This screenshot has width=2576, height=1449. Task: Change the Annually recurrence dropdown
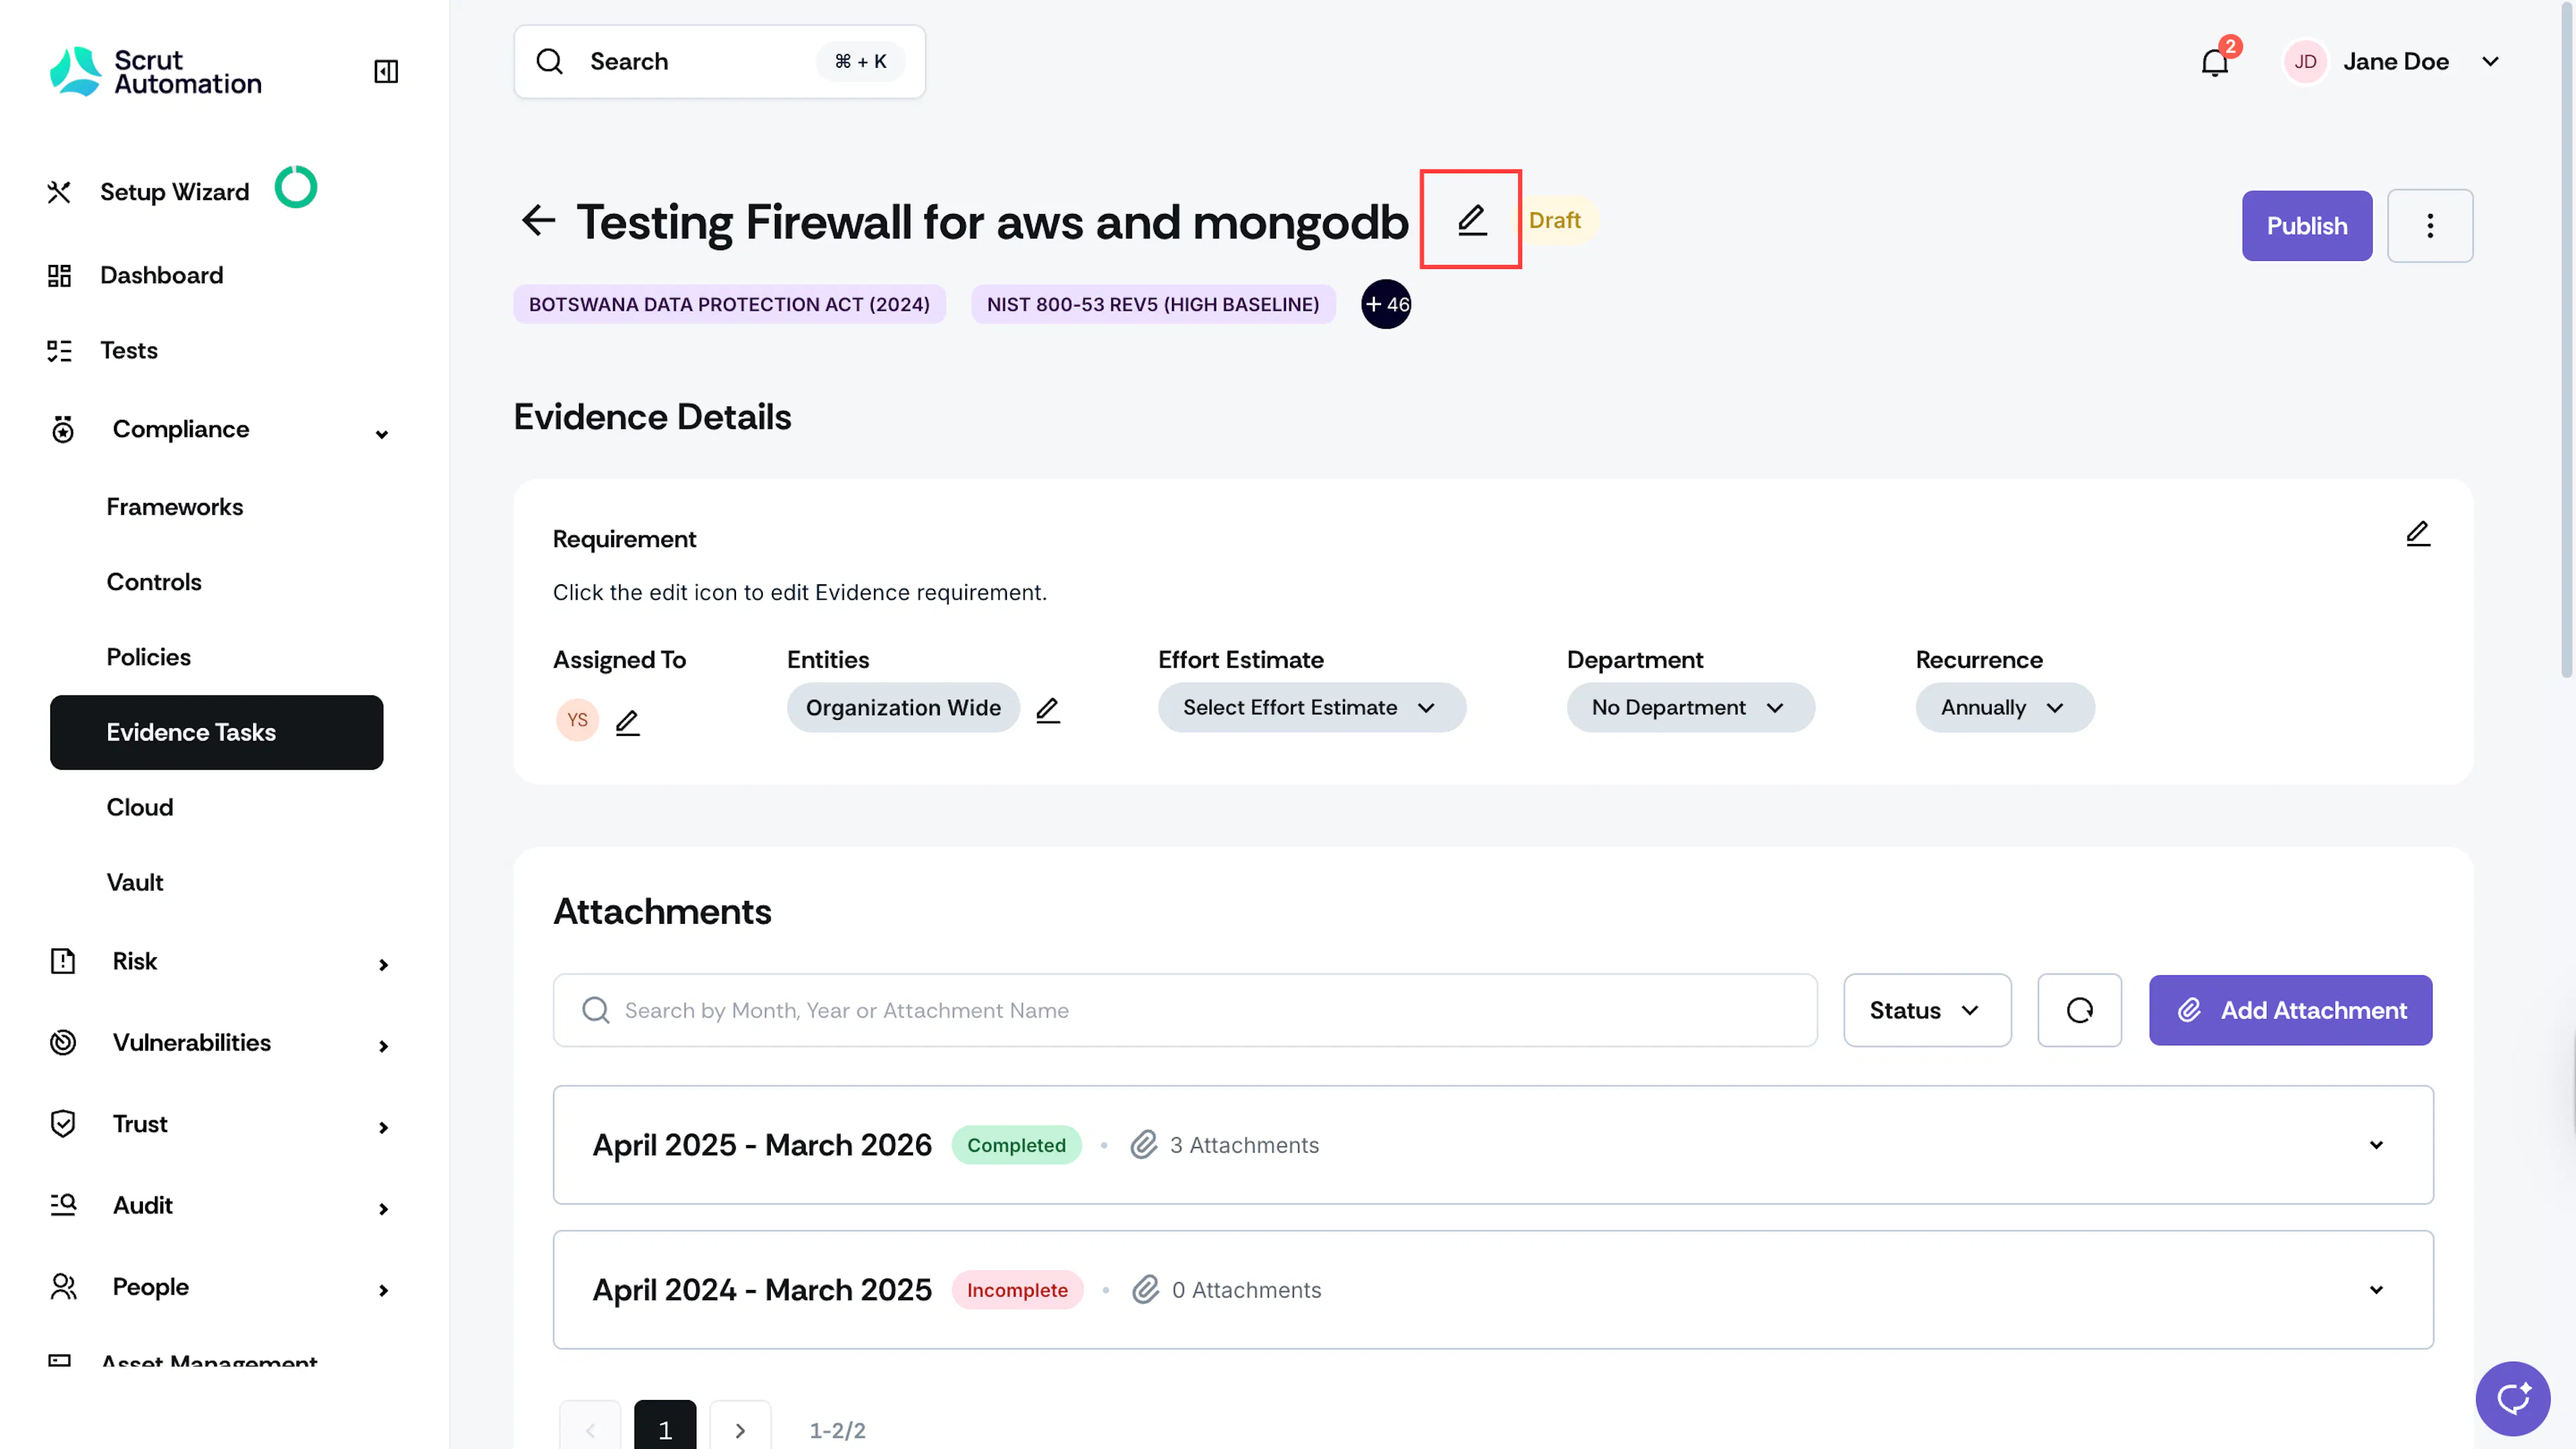point(2004,708)
